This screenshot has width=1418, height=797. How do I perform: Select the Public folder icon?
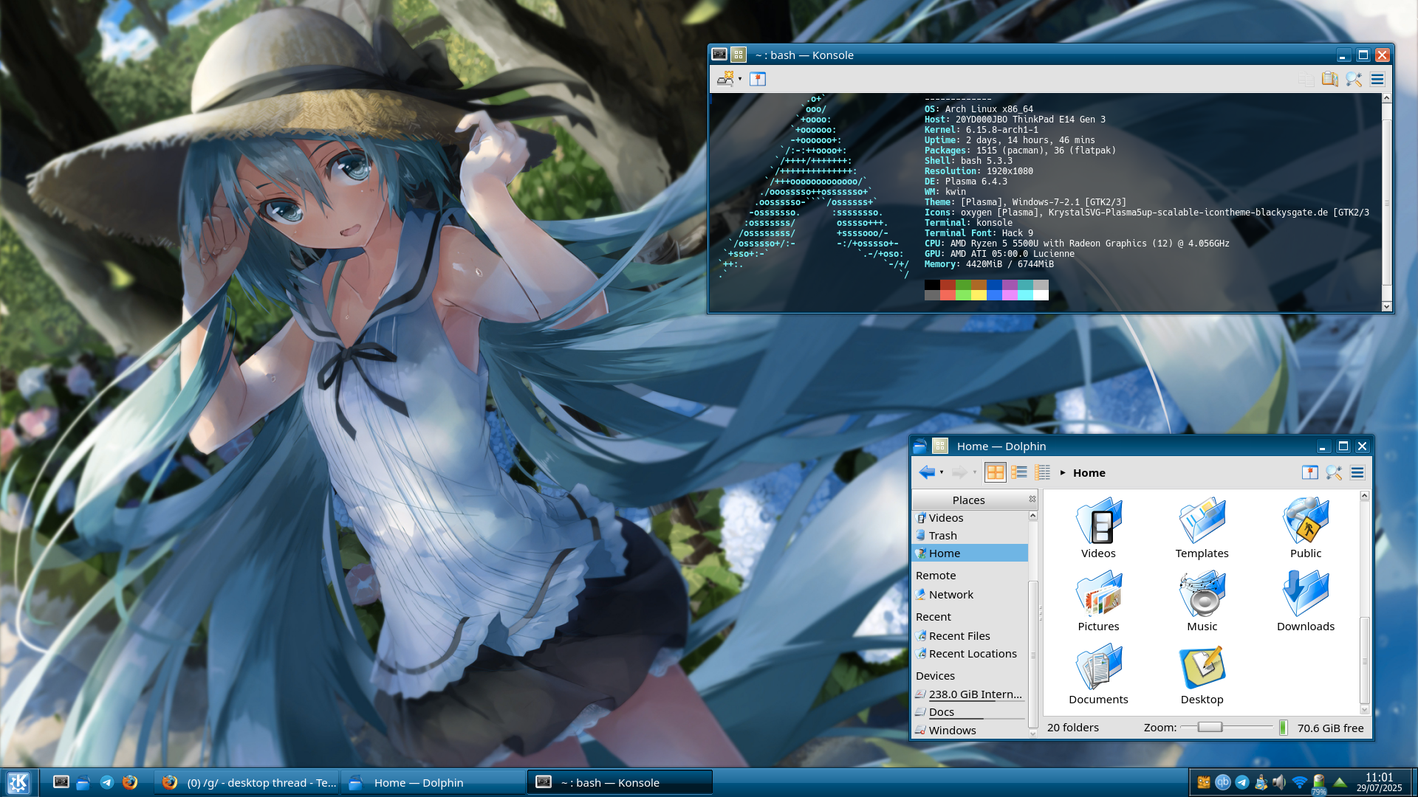pos(1306,521)
